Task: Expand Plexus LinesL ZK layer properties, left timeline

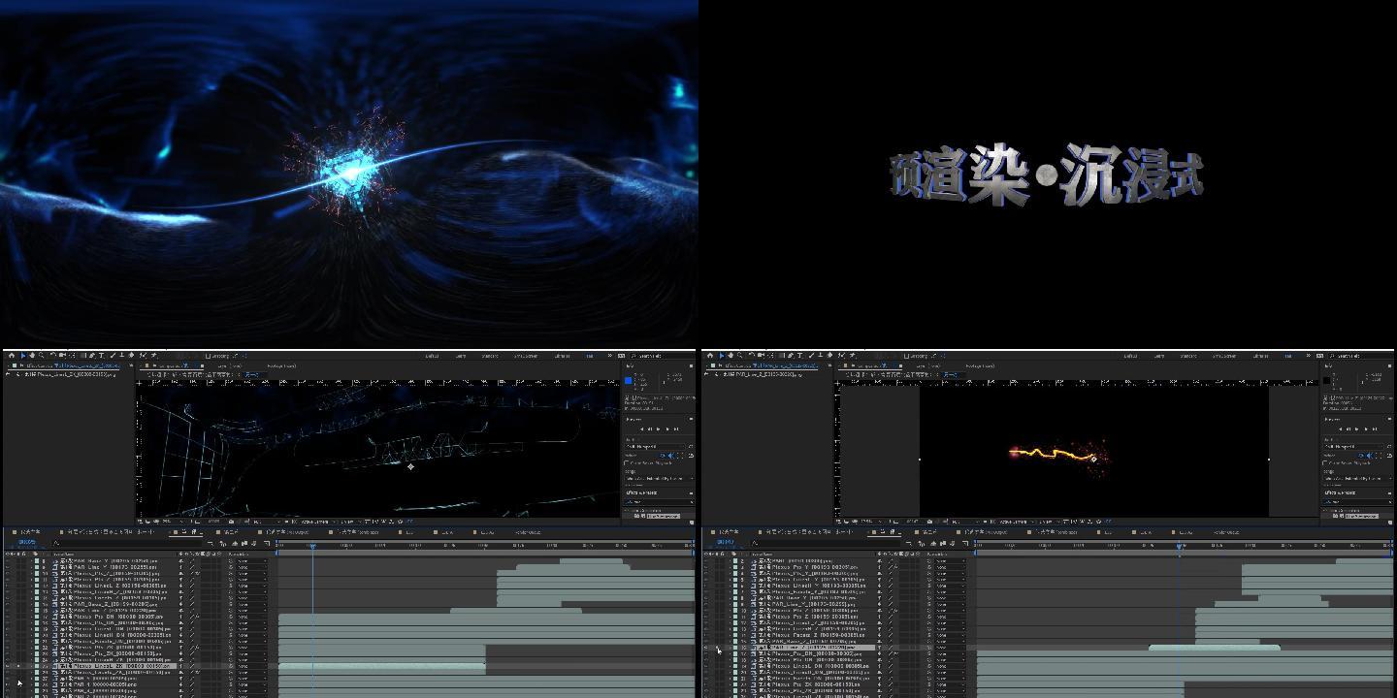Action: (x=31, y=666)
